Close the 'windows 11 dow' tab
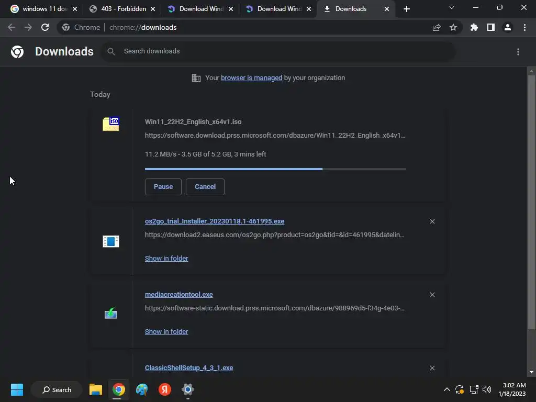Viewport: 536px width, 402px height. coord(75,9)
